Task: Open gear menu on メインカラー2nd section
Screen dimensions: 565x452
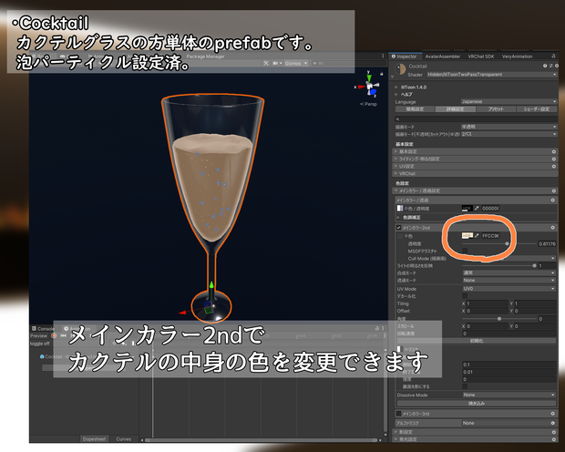Action: [553, 228]
